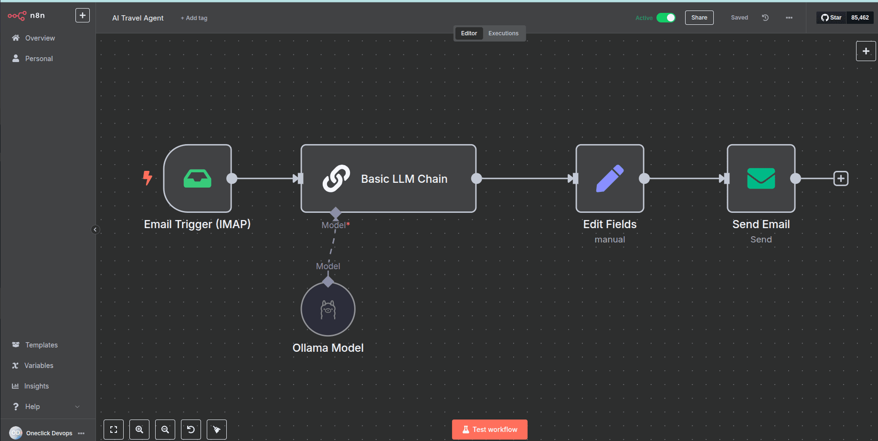
Task: Click the n8n logo in sidebar
Action: pos(26,15)
